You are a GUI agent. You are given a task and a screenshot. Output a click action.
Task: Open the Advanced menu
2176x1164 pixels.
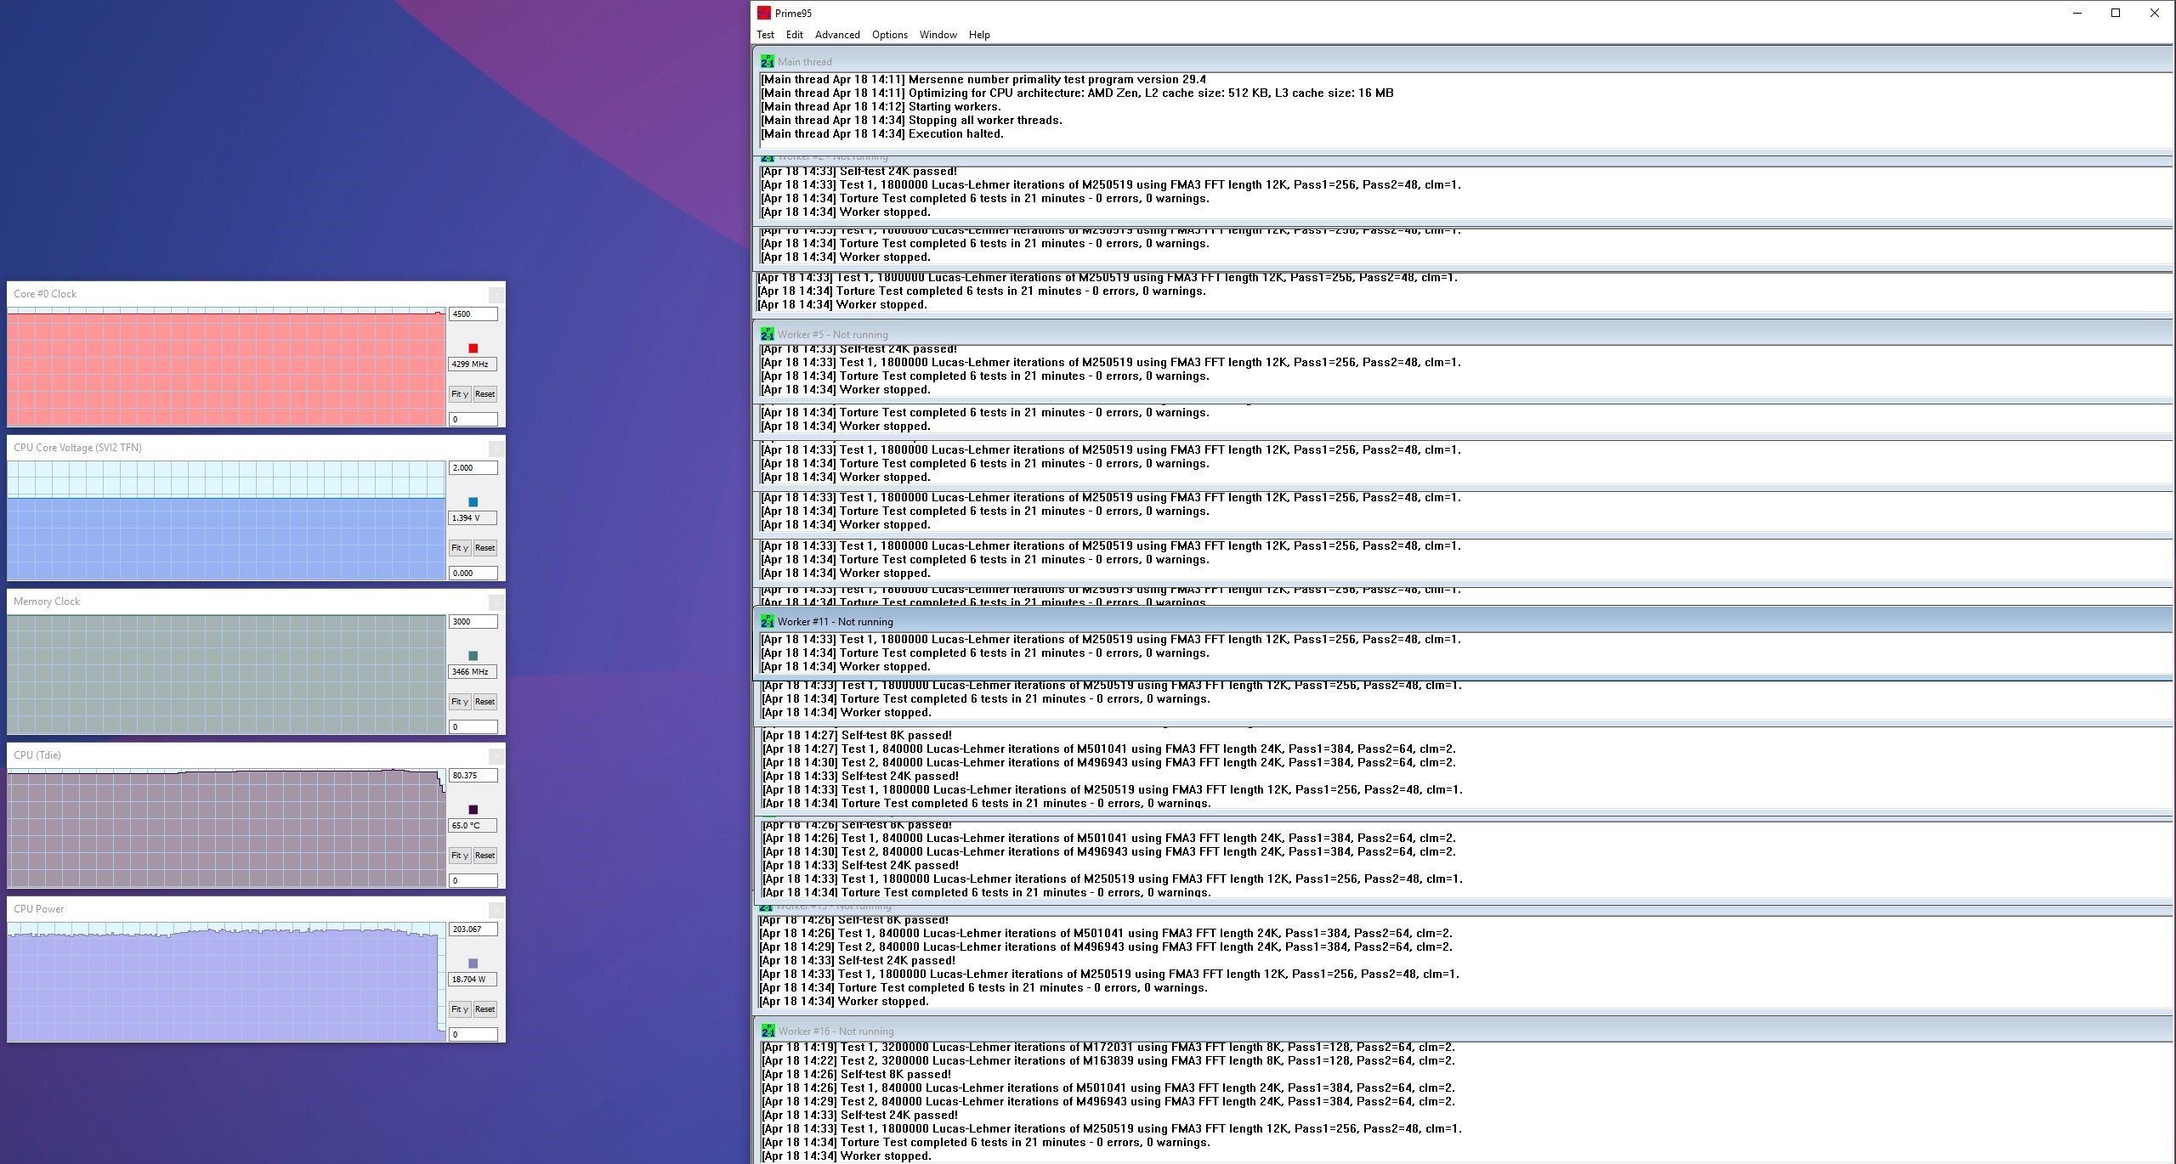pos(836,35)
